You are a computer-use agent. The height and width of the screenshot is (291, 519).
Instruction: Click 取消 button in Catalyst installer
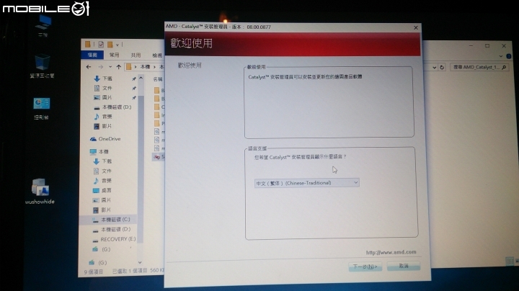point(404,266)
